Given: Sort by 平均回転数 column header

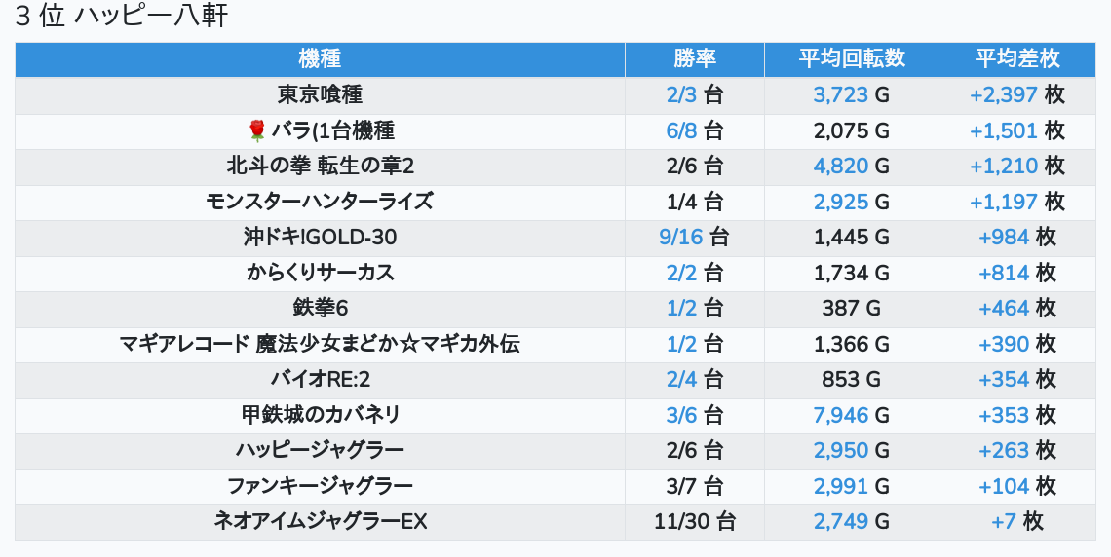Looking at the screenshot, I should tap(851, 58).
